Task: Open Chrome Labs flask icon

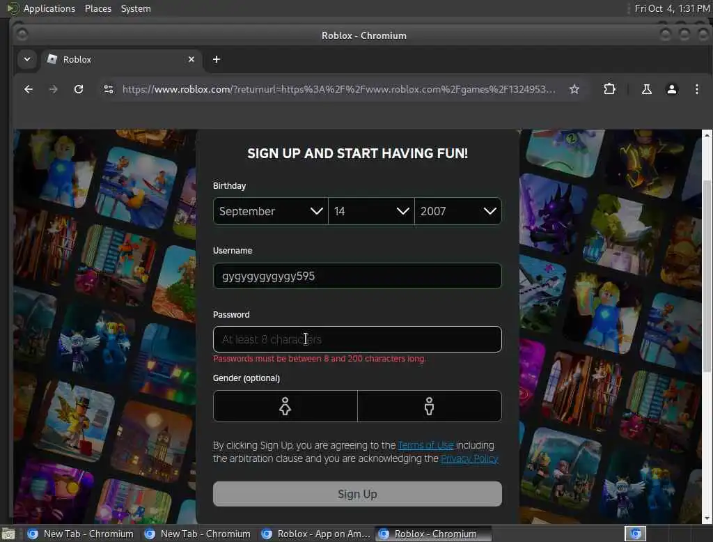Action: tap(646, 89)
